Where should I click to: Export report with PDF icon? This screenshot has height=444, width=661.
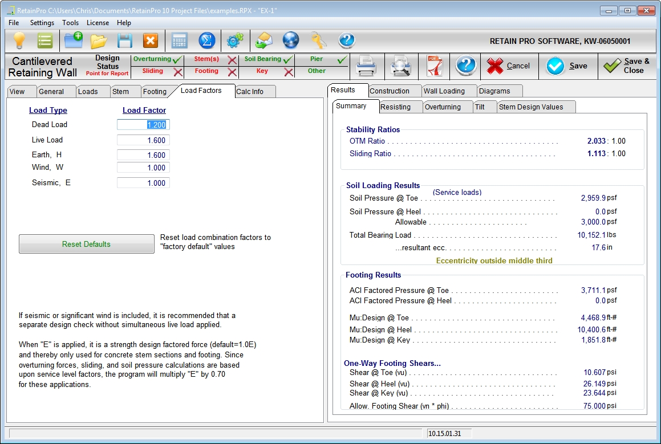(435, 66)
